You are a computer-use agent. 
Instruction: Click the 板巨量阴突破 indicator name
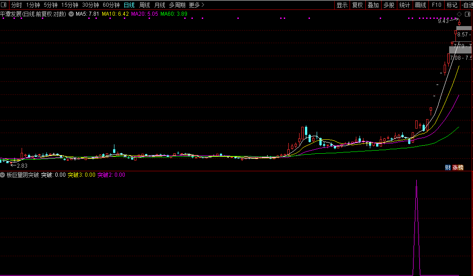pos(23,175)
